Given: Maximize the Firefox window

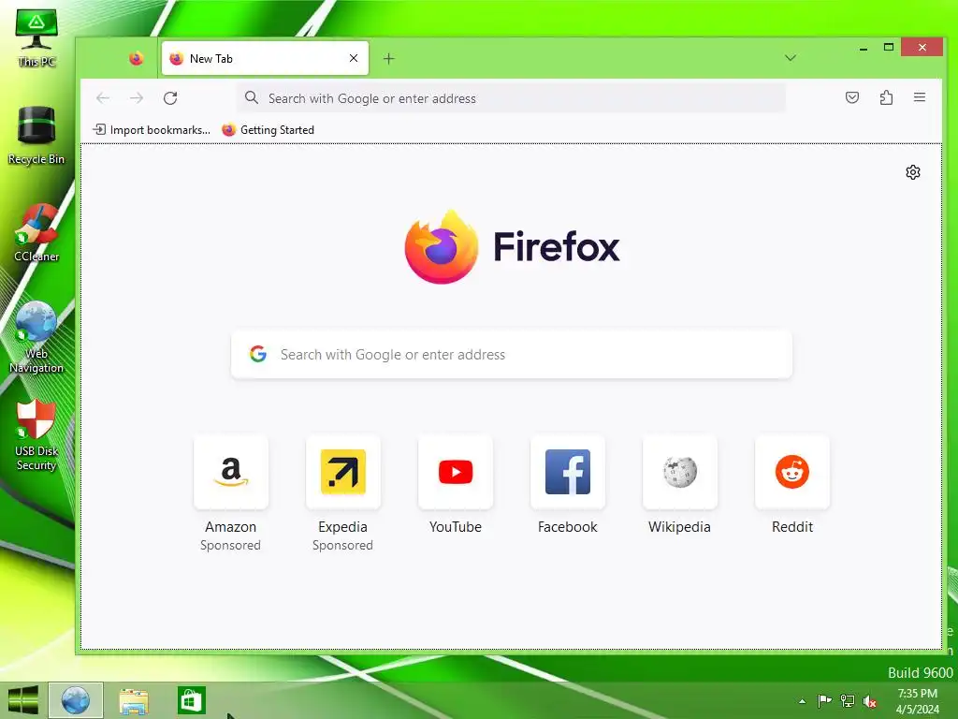Looking at the screenshot, I should point(889,47).
